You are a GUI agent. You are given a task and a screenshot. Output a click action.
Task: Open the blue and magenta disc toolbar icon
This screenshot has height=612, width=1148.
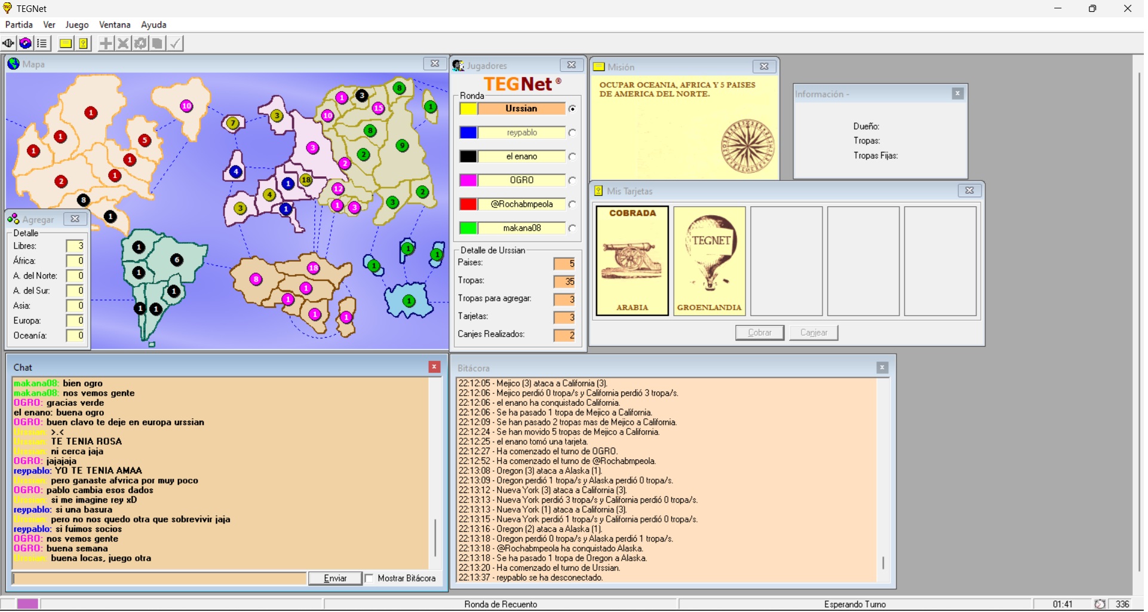coord(25,44)
